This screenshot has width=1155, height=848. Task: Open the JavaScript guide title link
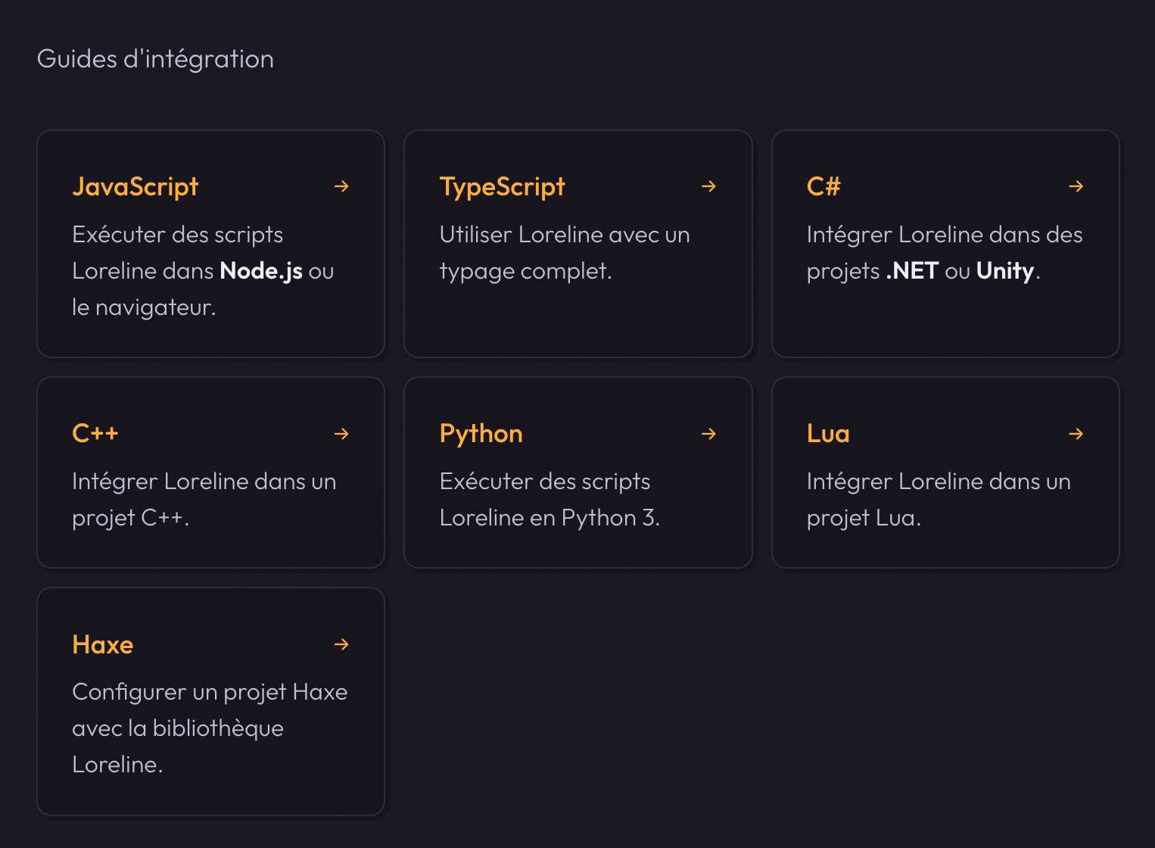[x=135, y=187]
